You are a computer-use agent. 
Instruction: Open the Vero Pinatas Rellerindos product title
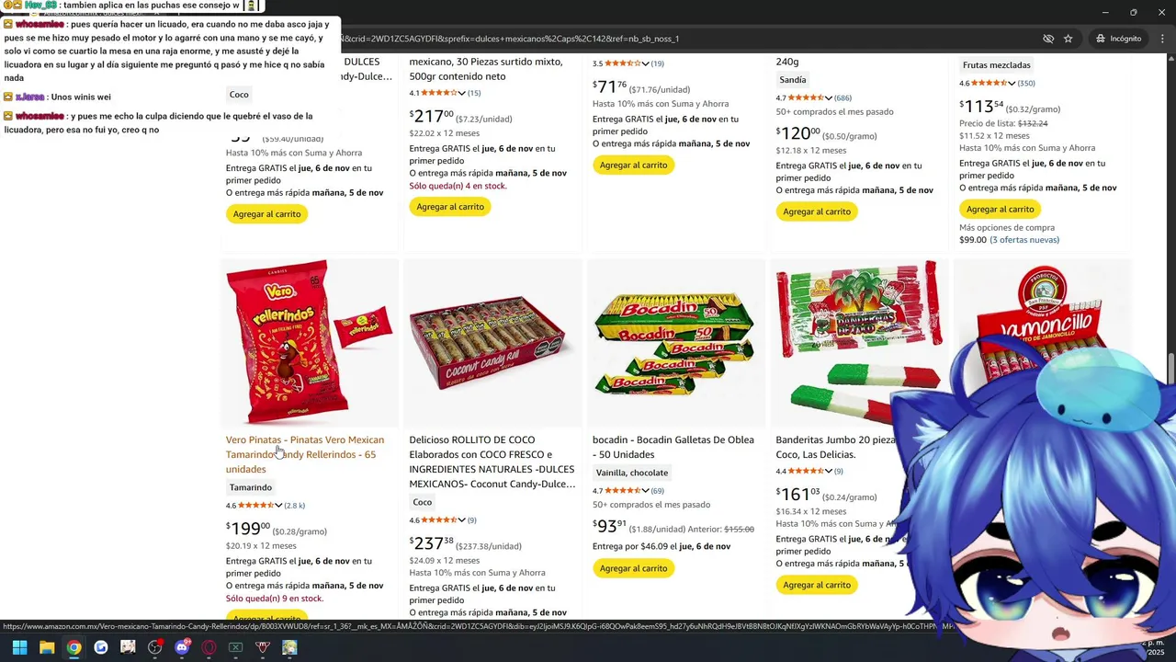[x=305, y=454]
